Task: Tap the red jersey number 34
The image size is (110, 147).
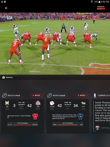Action: (x=35, y=117)
